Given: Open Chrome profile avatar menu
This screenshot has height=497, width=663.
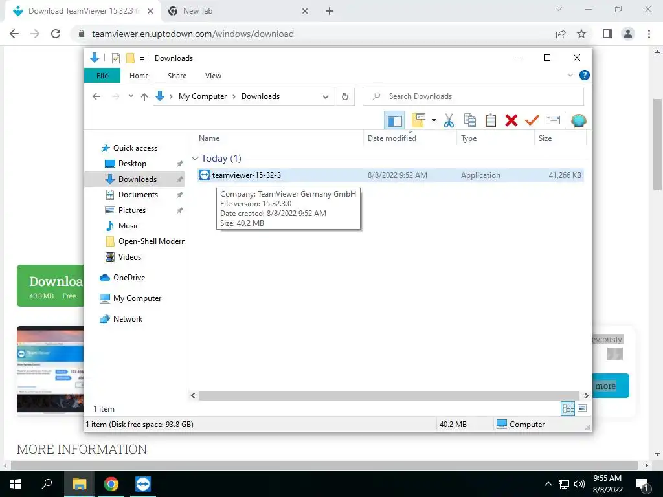Looking at the screenshot, I should point(628,34).
